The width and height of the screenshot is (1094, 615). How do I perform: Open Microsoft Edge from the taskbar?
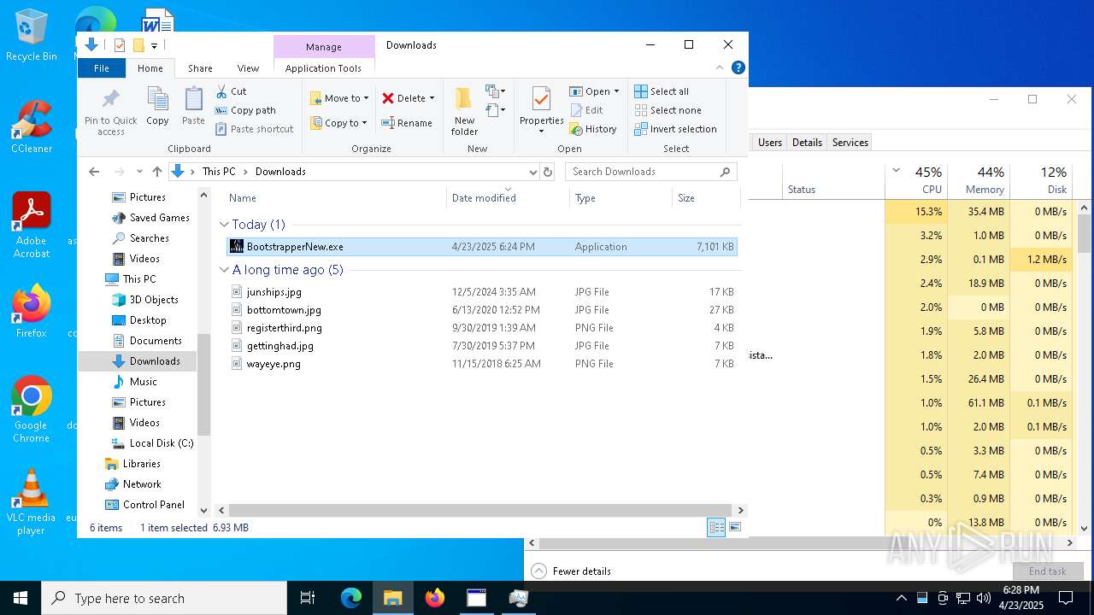coord(351,598)
